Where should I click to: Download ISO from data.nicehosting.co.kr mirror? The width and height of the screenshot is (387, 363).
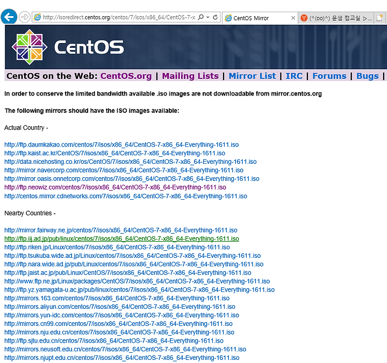coord(130,162)
